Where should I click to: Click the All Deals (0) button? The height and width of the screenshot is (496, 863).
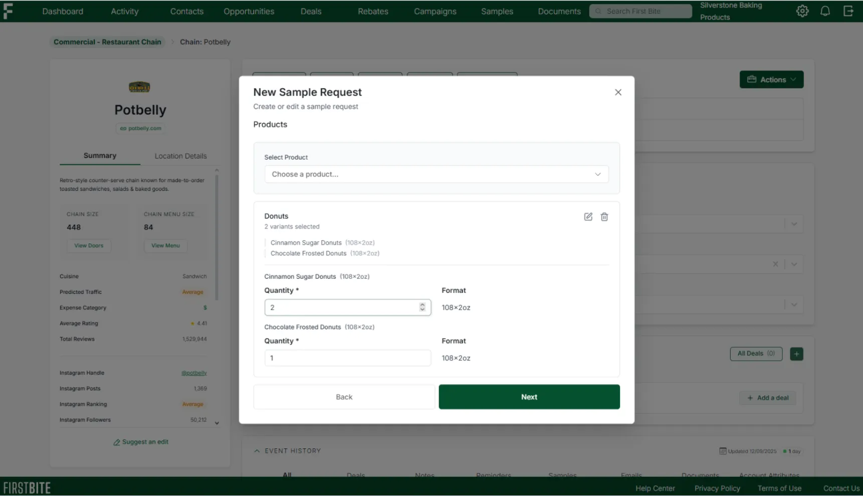point(756,354)
